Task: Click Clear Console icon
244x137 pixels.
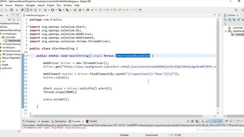Action: tap(202, 121)
